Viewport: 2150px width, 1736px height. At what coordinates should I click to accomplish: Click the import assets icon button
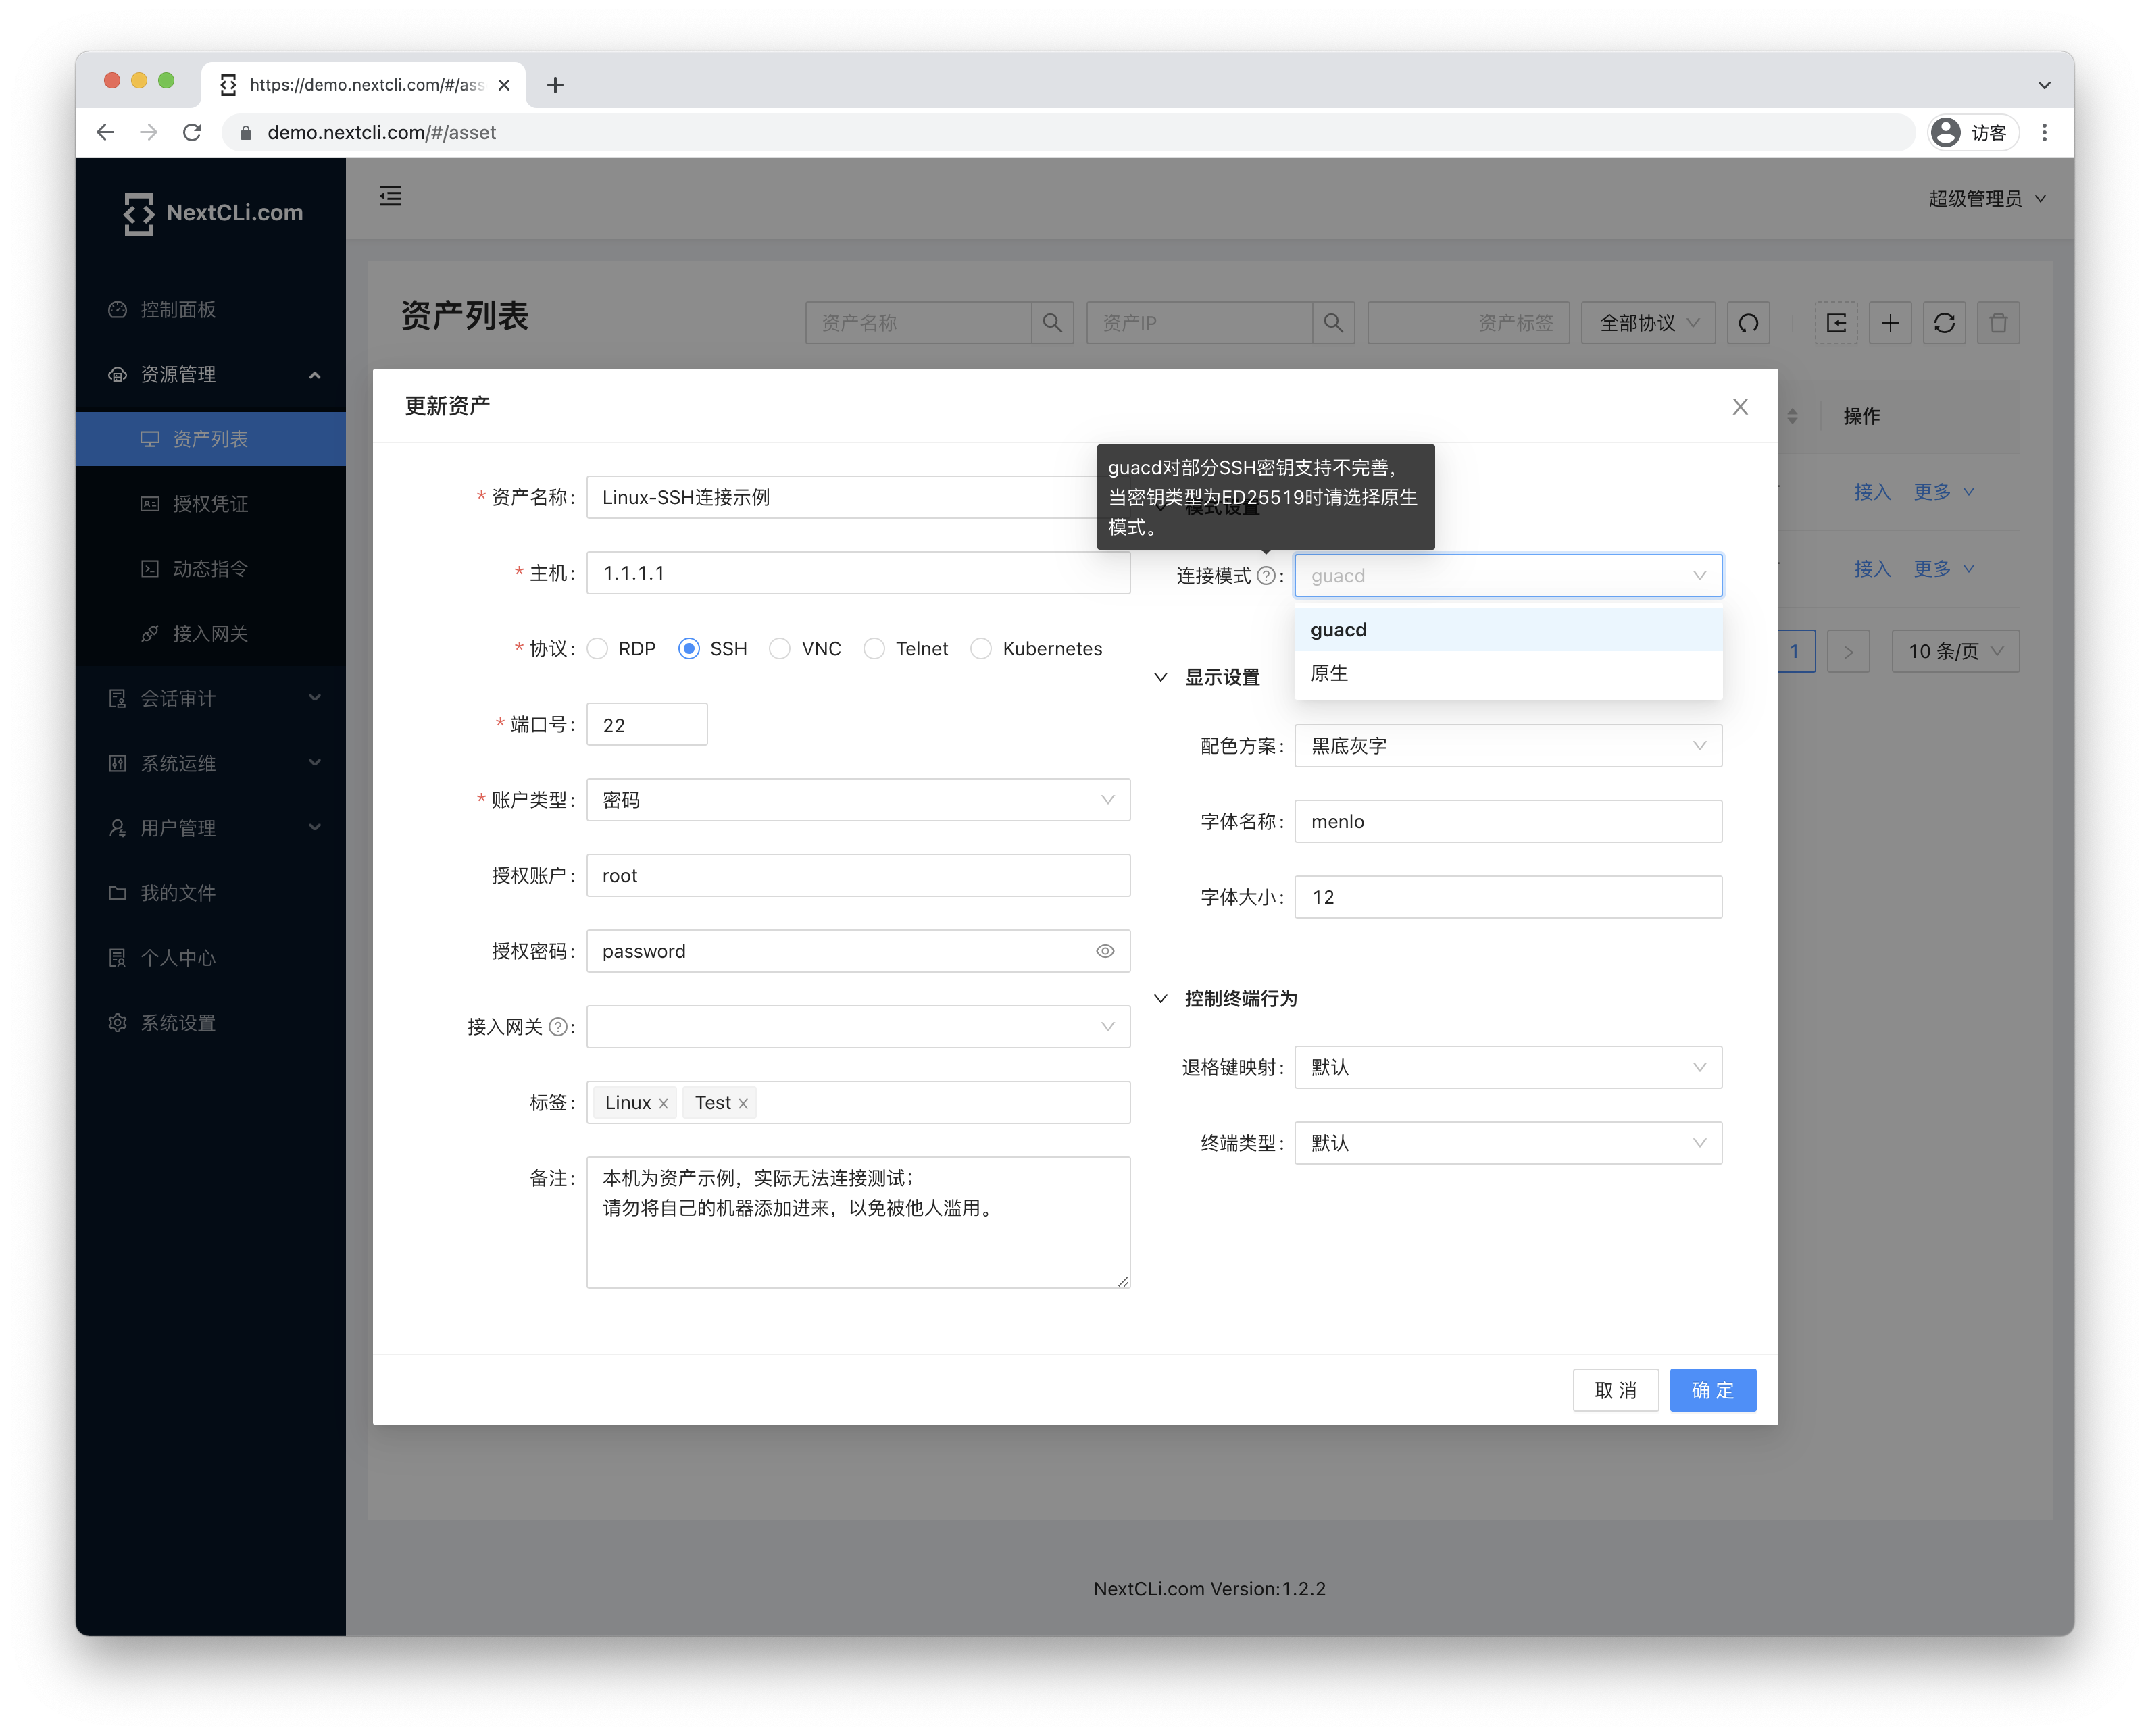pyautogui.click(x=1836, y=323)
